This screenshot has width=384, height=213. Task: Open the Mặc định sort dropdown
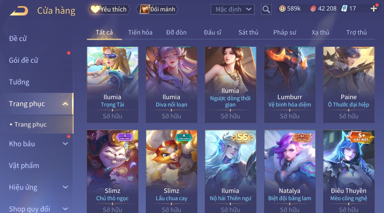coord(233,9)
